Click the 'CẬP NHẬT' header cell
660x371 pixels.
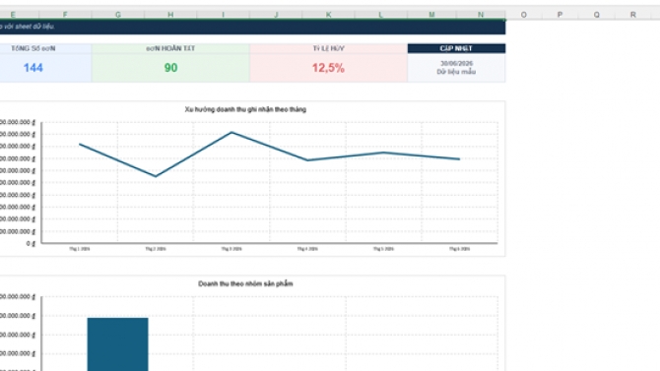[456, 48]
